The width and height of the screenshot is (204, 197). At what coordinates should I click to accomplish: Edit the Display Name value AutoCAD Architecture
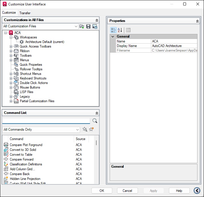pos(174,46)
